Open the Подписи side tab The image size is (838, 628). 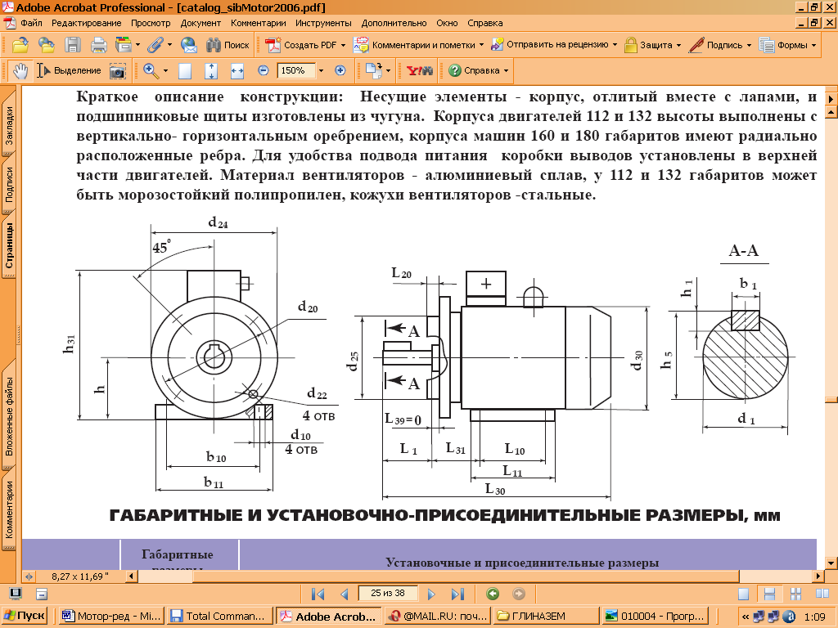pos(9,184)
